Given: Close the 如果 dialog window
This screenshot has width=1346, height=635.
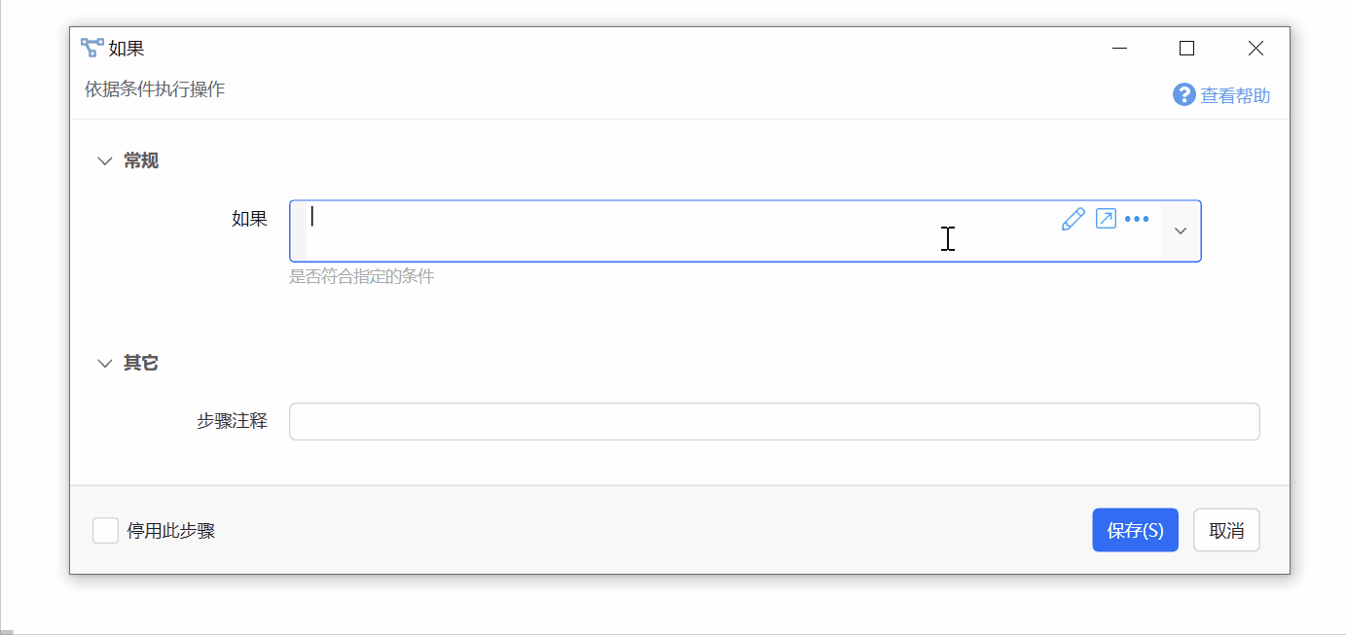Looking at the screenshot, I should [1255, 48].
